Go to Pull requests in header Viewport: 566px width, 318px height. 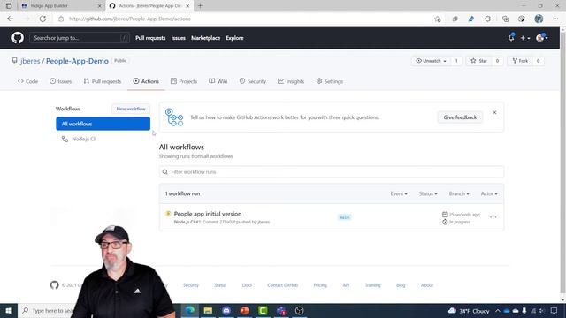150,38
